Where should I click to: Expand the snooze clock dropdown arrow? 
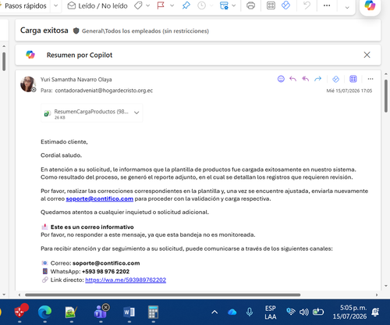[x=211, y=5]
